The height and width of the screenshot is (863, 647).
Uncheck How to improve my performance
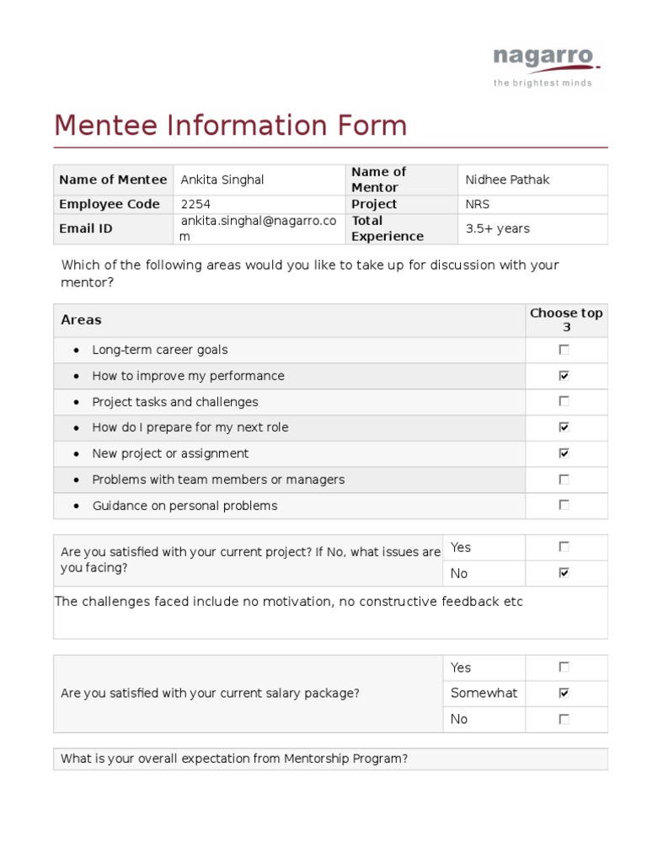pos(564,376)
